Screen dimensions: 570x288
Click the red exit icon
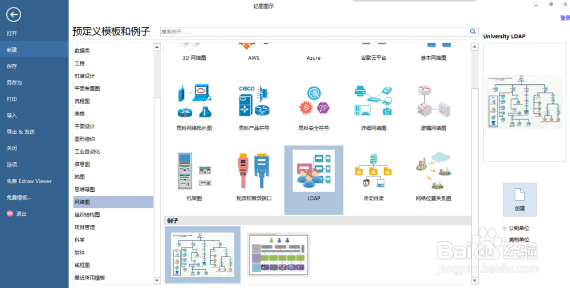click(10, 213)
